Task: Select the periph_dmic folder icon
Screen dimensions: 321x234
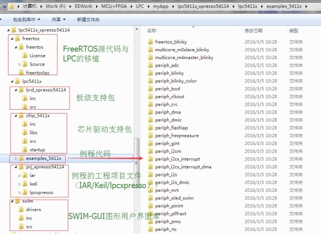Action: [x=150, y=120]
